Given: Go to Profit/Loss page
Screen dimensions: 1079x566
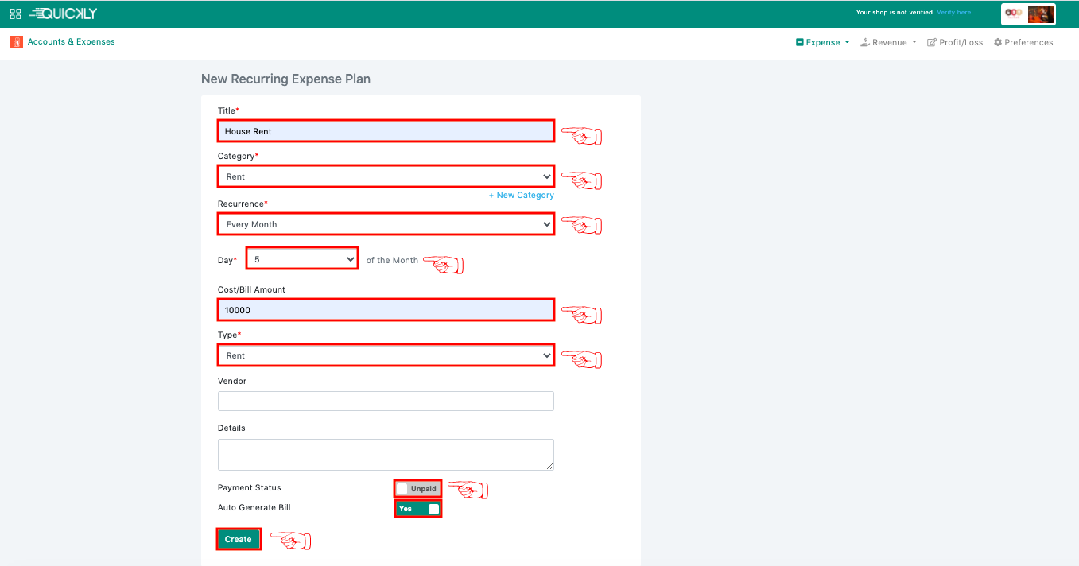Looking at the screenshot, I should coord(955,43).
